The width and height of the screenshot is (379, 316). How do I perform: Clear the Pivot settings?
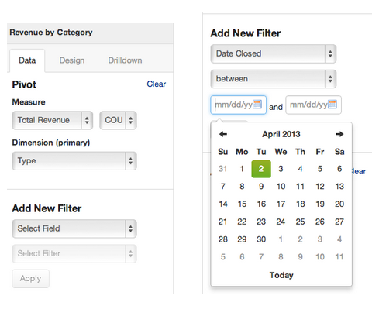click(157, 84)
